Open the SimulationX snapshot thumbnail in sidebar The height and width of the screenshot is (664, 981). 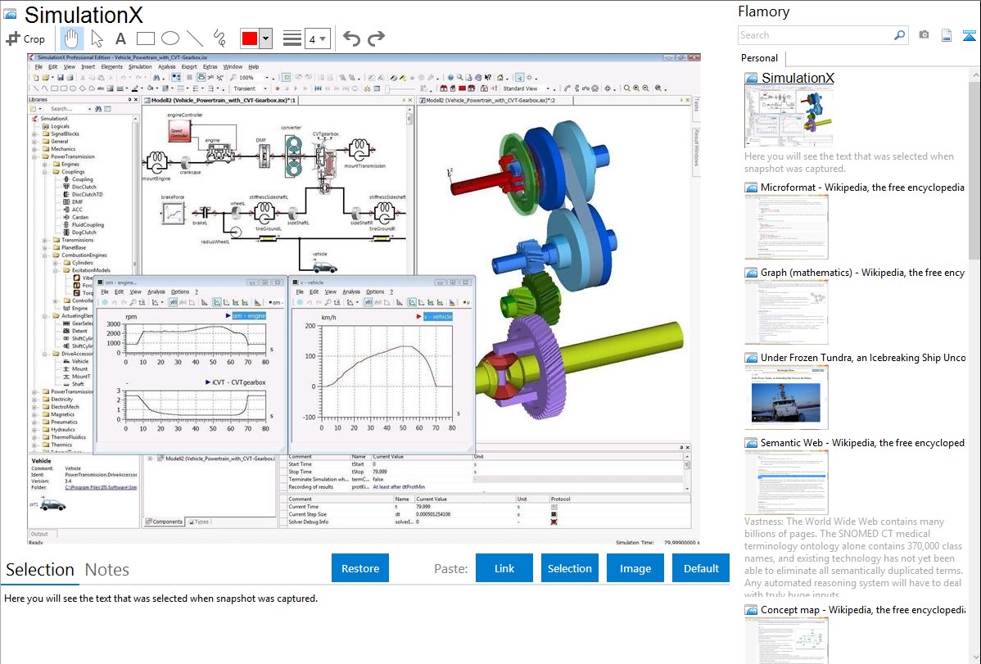click(x=789, y=117)
